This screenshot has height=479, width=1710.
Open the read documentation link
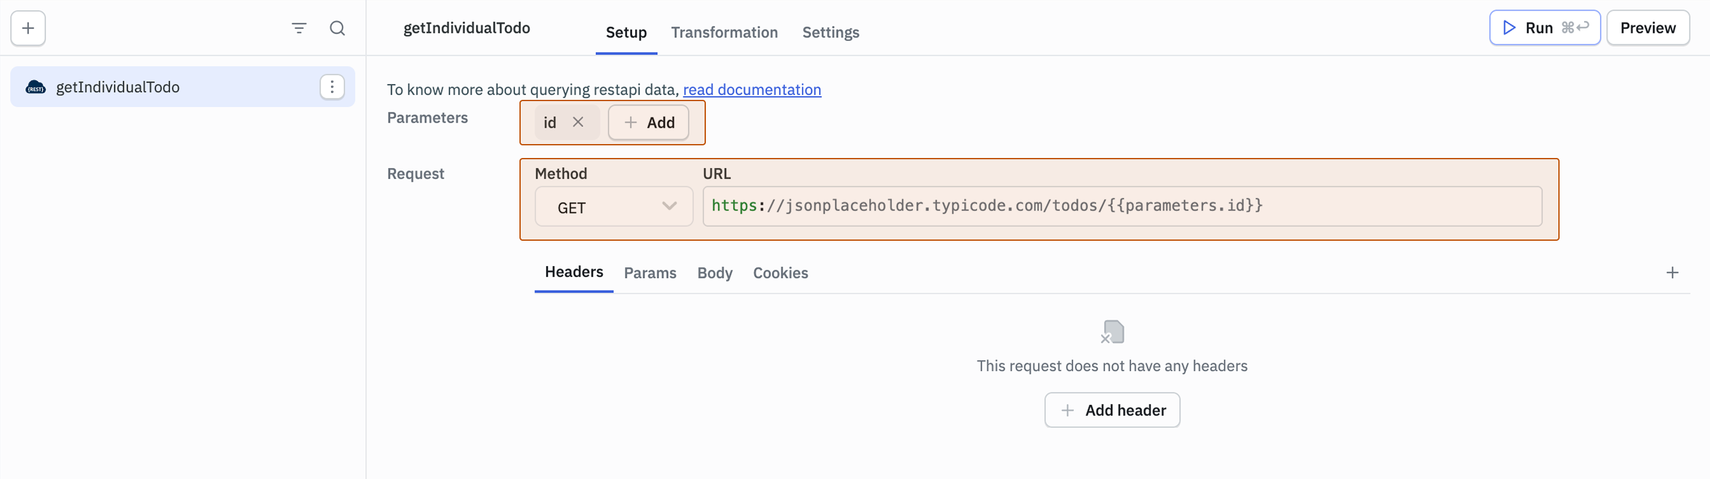click(751, 90)
